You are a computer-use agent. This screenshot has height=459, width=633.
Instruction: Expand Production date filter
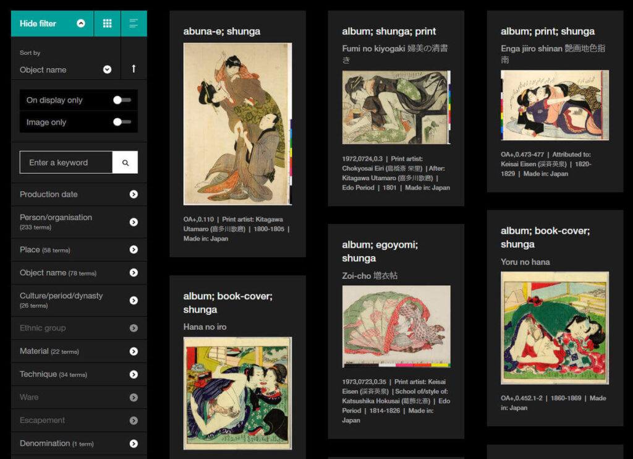(x=79, y=194)
